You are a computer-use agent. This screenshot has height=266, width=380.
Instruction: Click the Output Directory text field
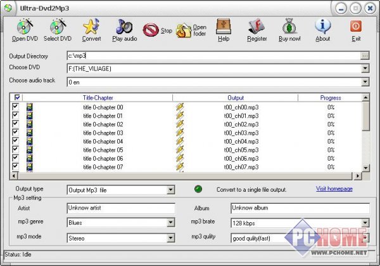point(214,56)
